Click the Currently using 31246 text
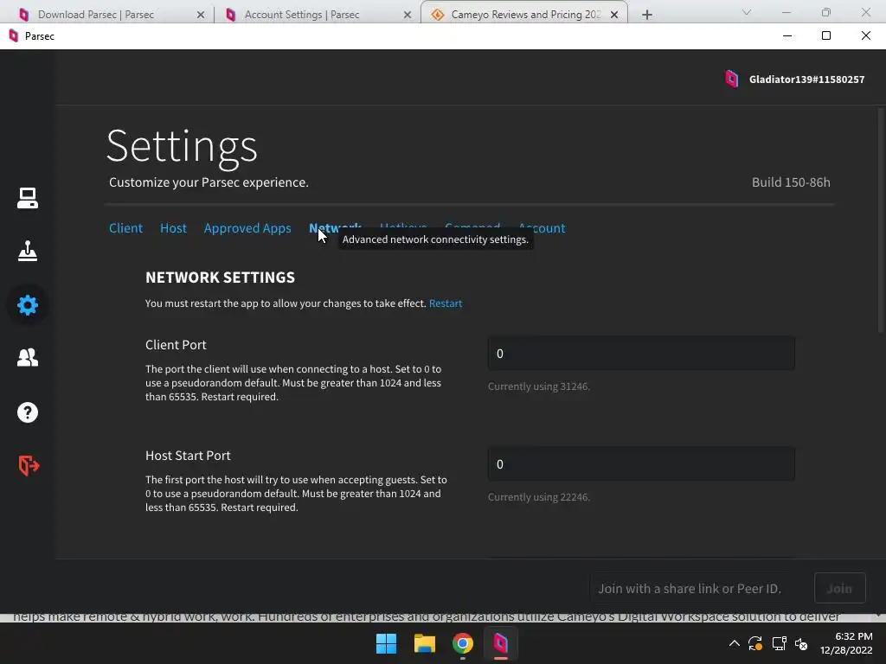The width and height of the screenshot is (886, 664). pos(538,386)
